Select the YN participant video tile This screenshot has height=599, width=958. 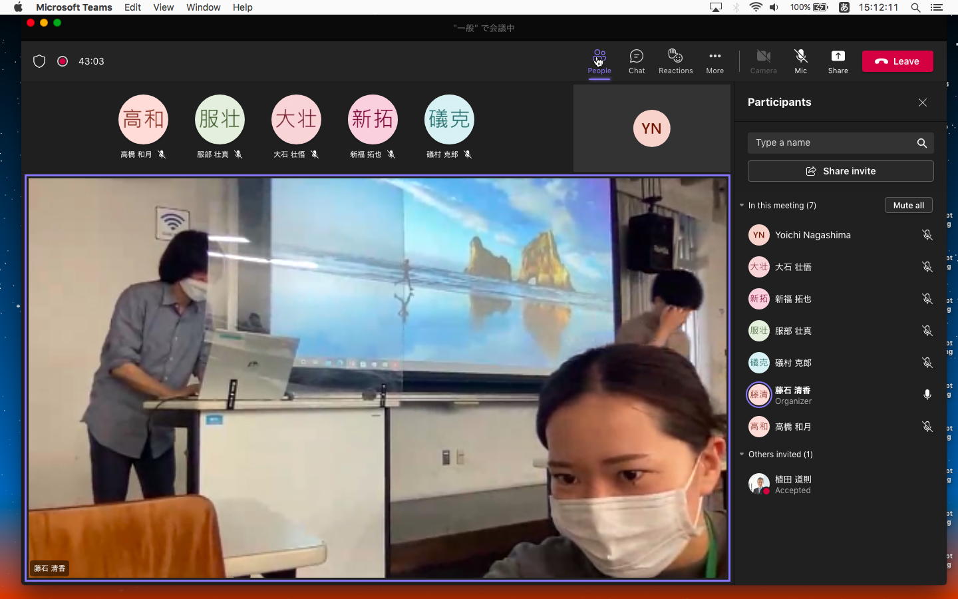point(651,128)
